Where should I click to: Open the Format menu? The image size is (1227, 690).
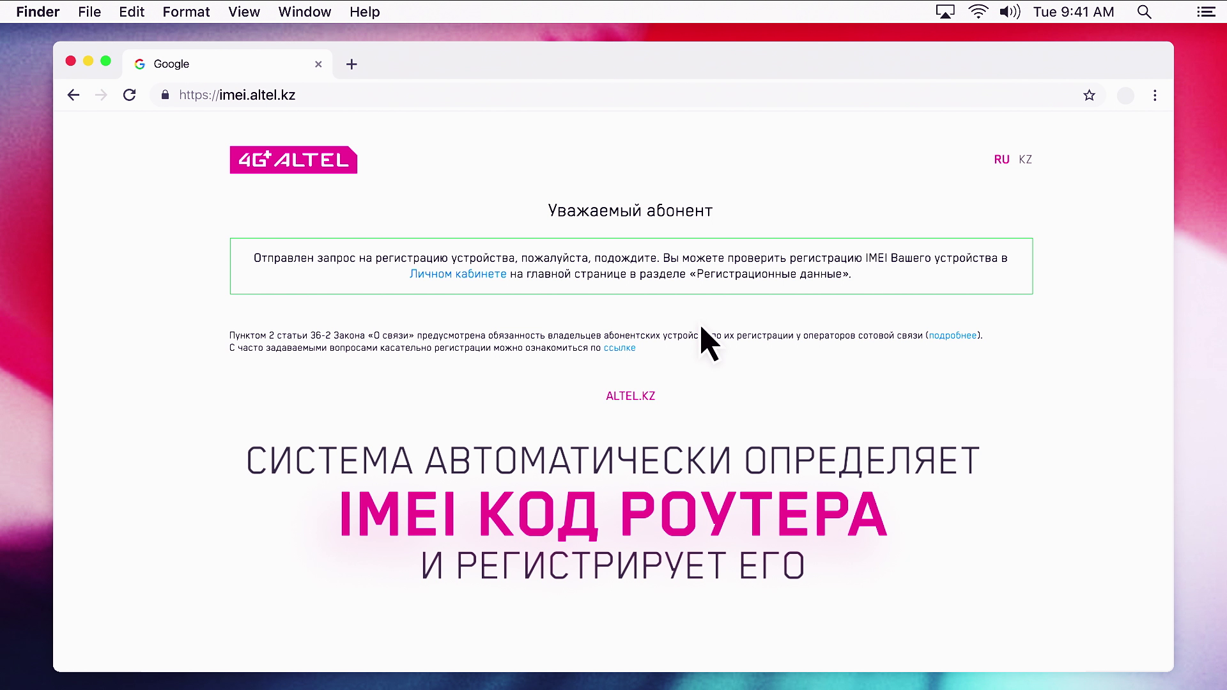point(186,12)
